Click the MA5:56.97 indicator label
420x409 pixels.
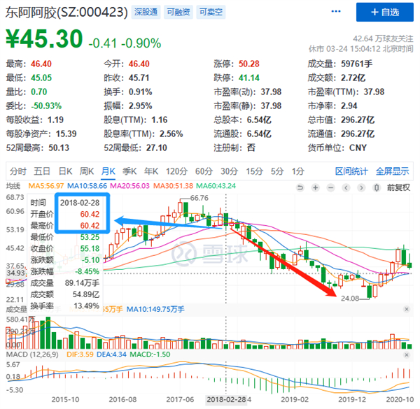[46, 186]
